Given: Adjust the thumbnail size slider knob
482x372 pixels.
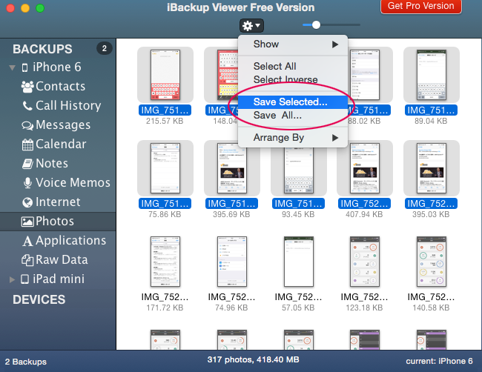Looking at the screenshot, I should tap(316, 25).
